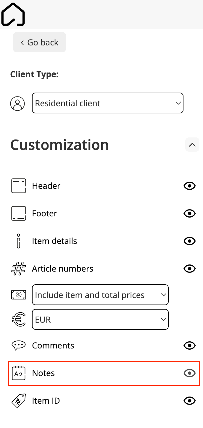Click the Item ID tag icon
The width and height of the screenshot is (203, 428).
pos(18,401)
